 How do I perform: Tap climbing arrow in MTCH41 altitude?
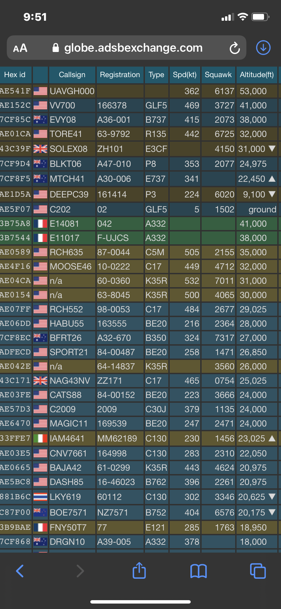pyautogui.click(x=272, y=179)
